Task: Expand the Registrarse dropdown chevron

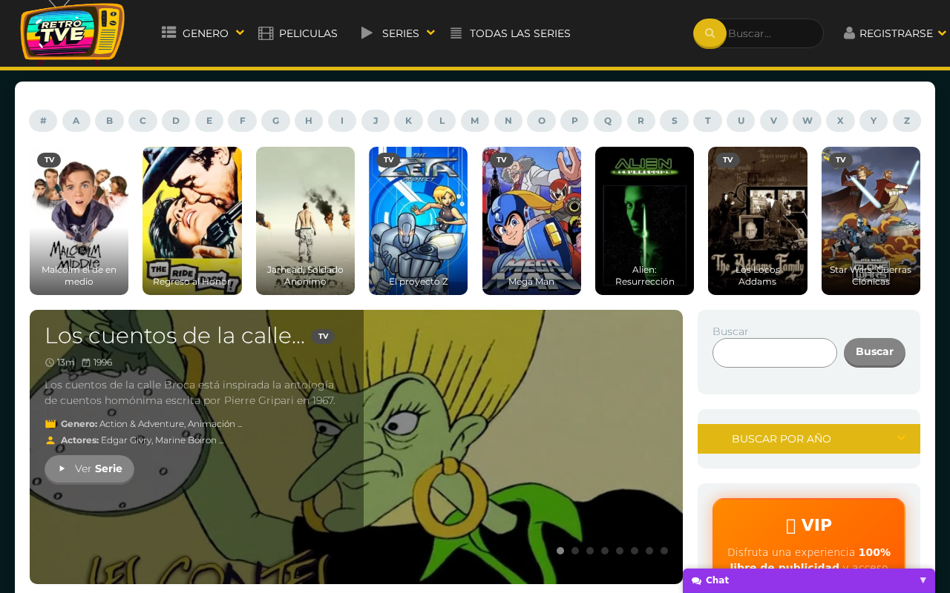Action: point(942,33)
